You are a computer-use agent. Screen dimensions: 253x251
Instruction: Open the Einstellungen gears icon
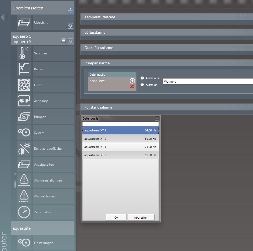24,243
